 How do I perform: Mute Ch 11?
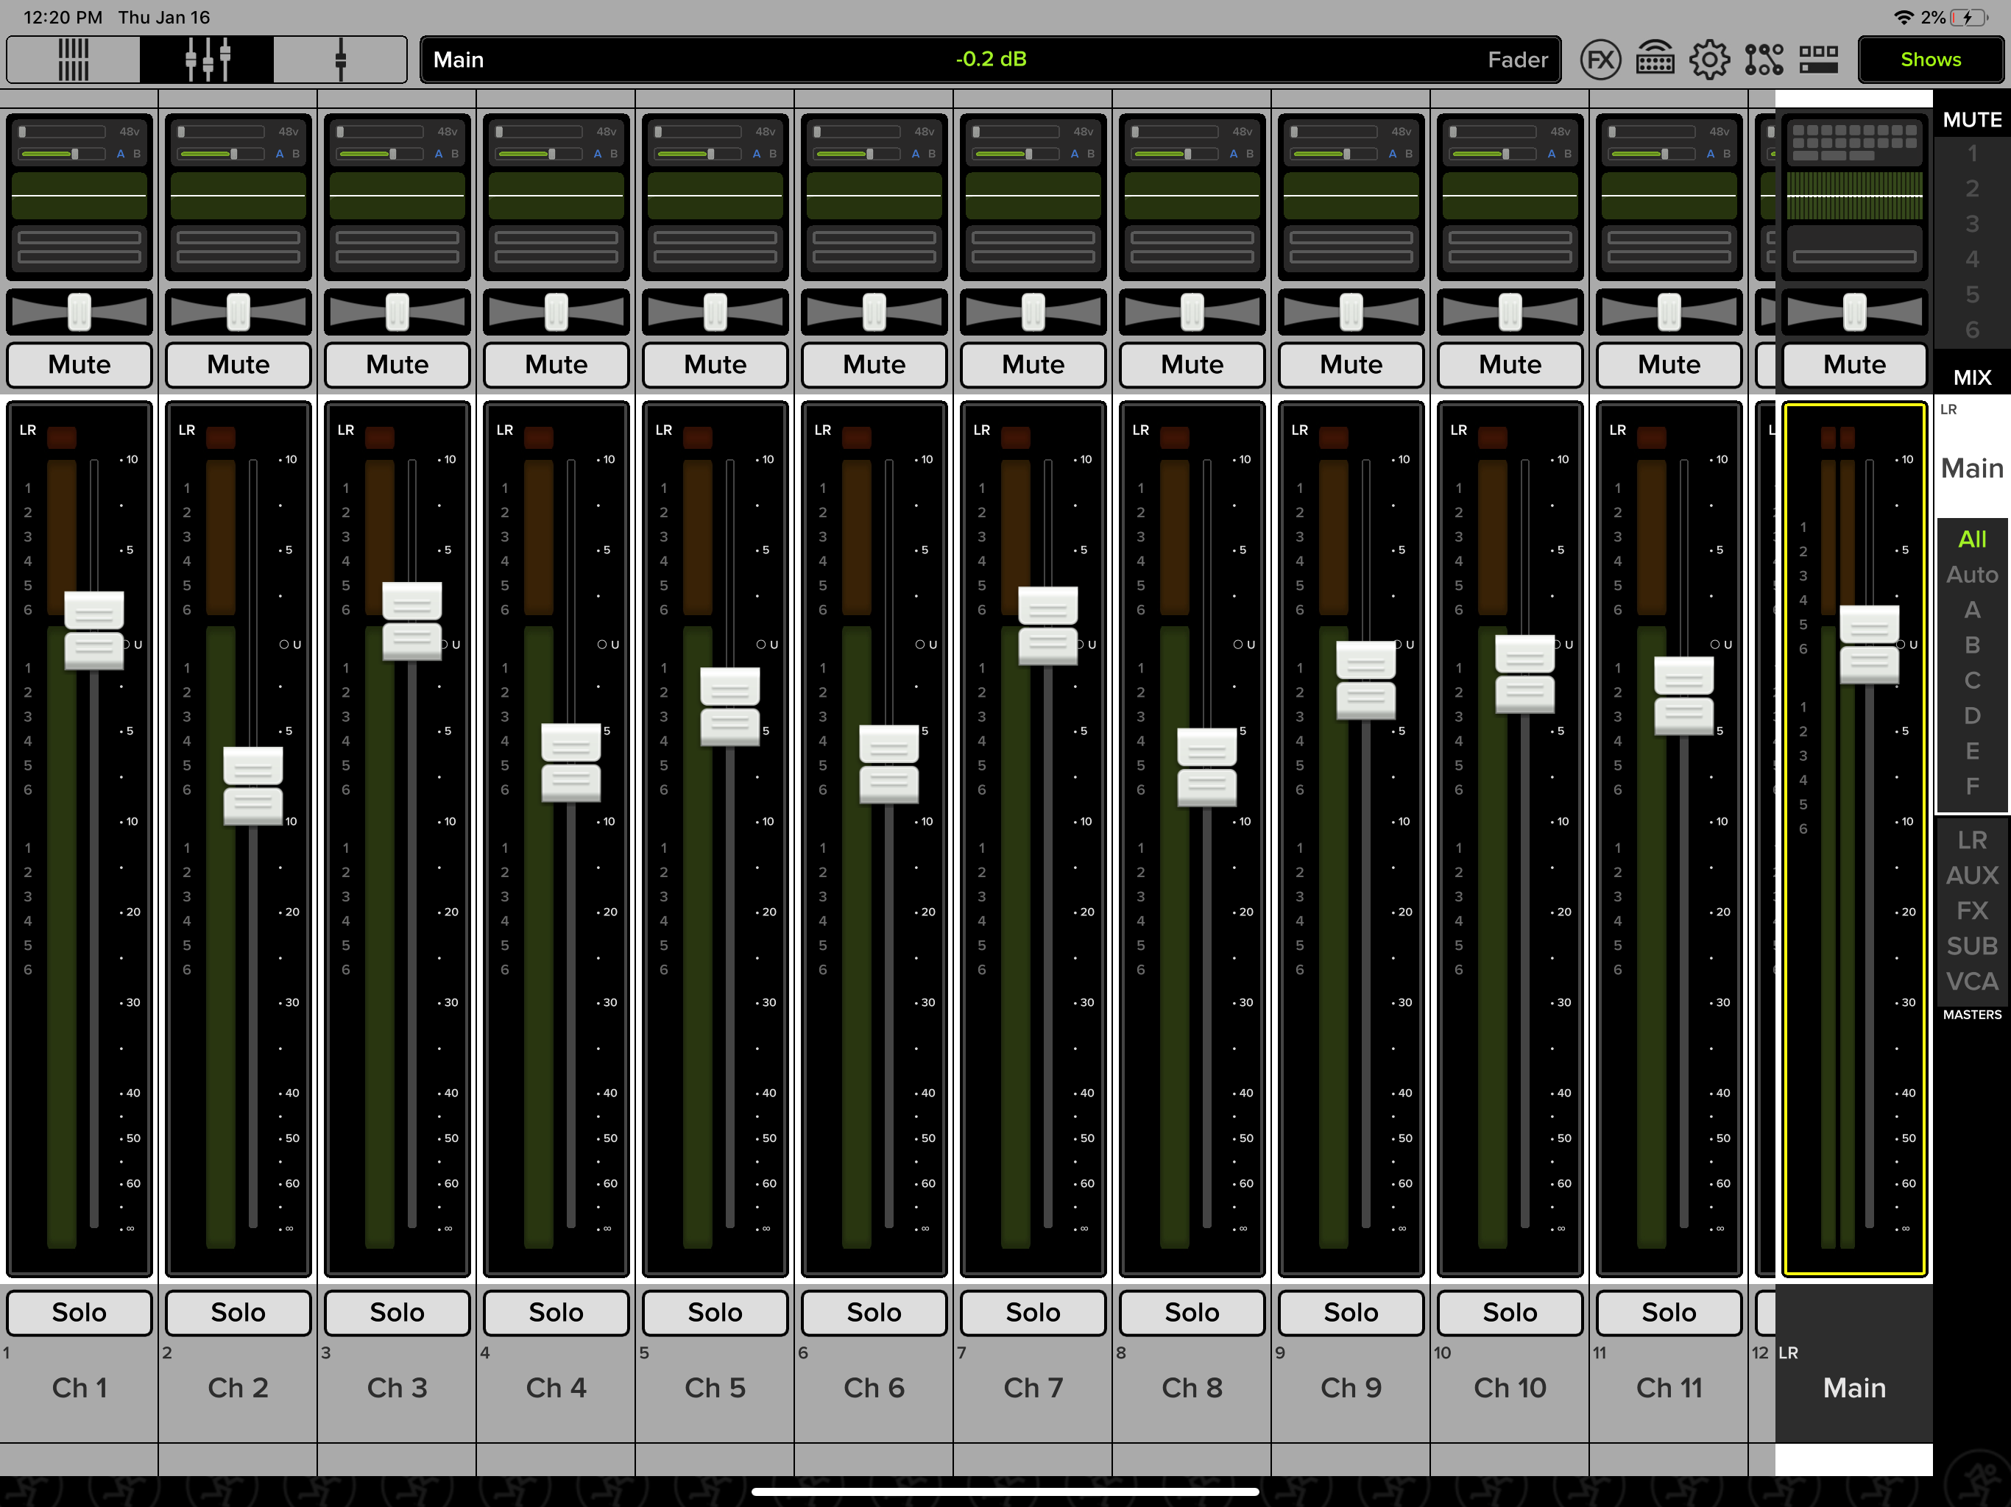pos(1669,364)
